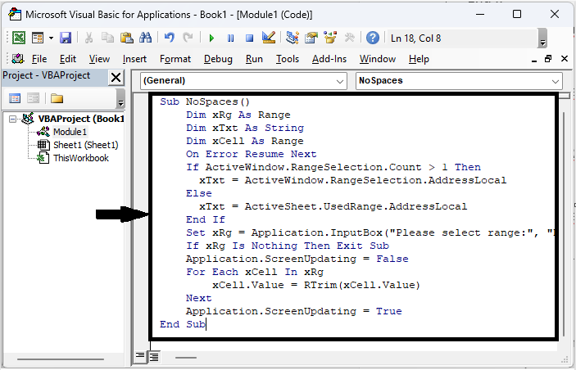Click the 'Sub NoSpaces()' code line
576x370 pixels.
point(205,102)
